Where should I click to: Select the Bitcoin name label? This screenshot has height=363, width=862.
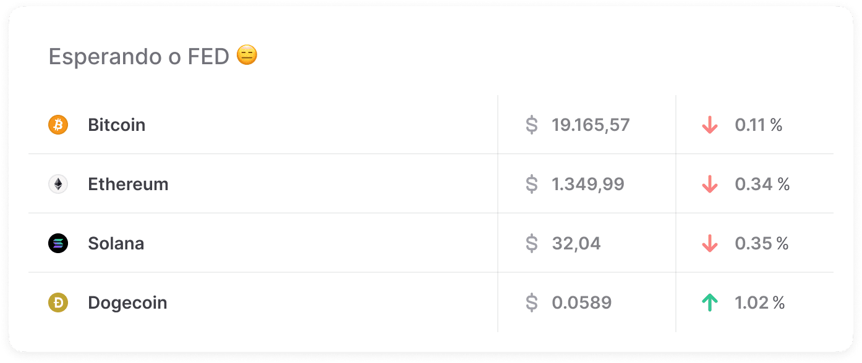[116, 124]
